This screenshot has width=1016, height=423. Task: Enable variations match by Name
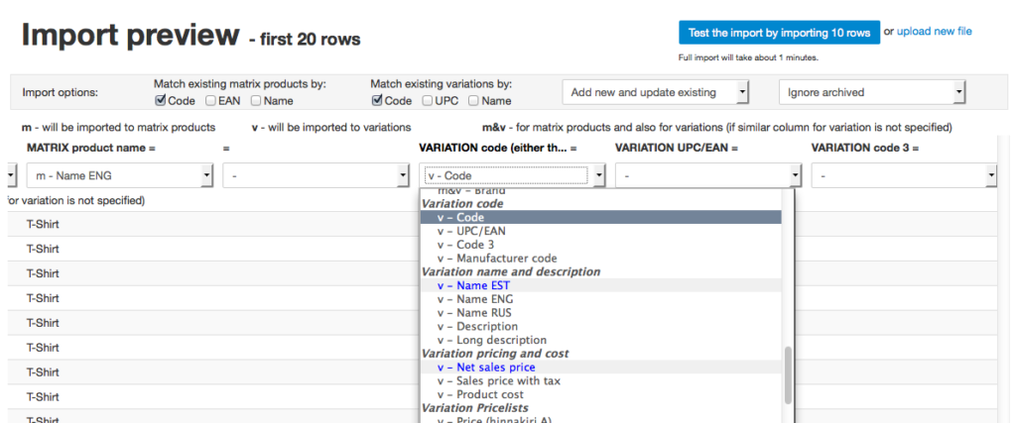tap(473, 100)
